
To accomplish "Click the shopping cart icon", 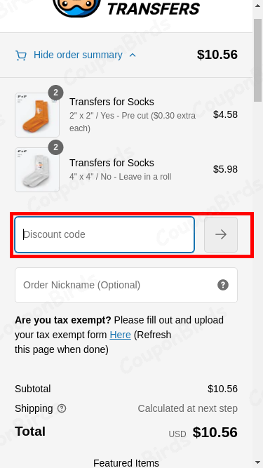I will point(21,55).
